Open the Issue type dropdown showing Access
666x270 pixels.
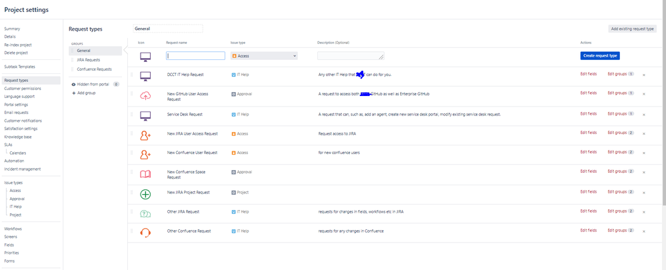pos(263,56)
